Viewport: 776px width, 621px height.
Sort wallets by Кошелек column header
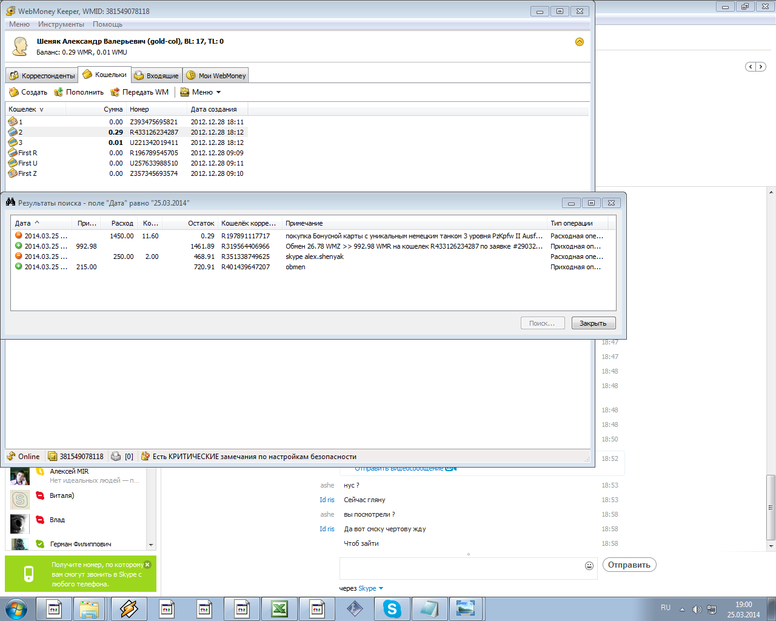click(x=36, y=109)
